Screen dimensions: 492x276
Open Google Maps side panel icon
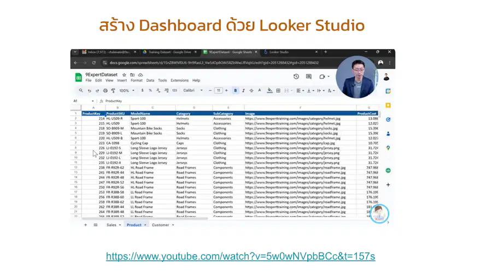(388, 148)
